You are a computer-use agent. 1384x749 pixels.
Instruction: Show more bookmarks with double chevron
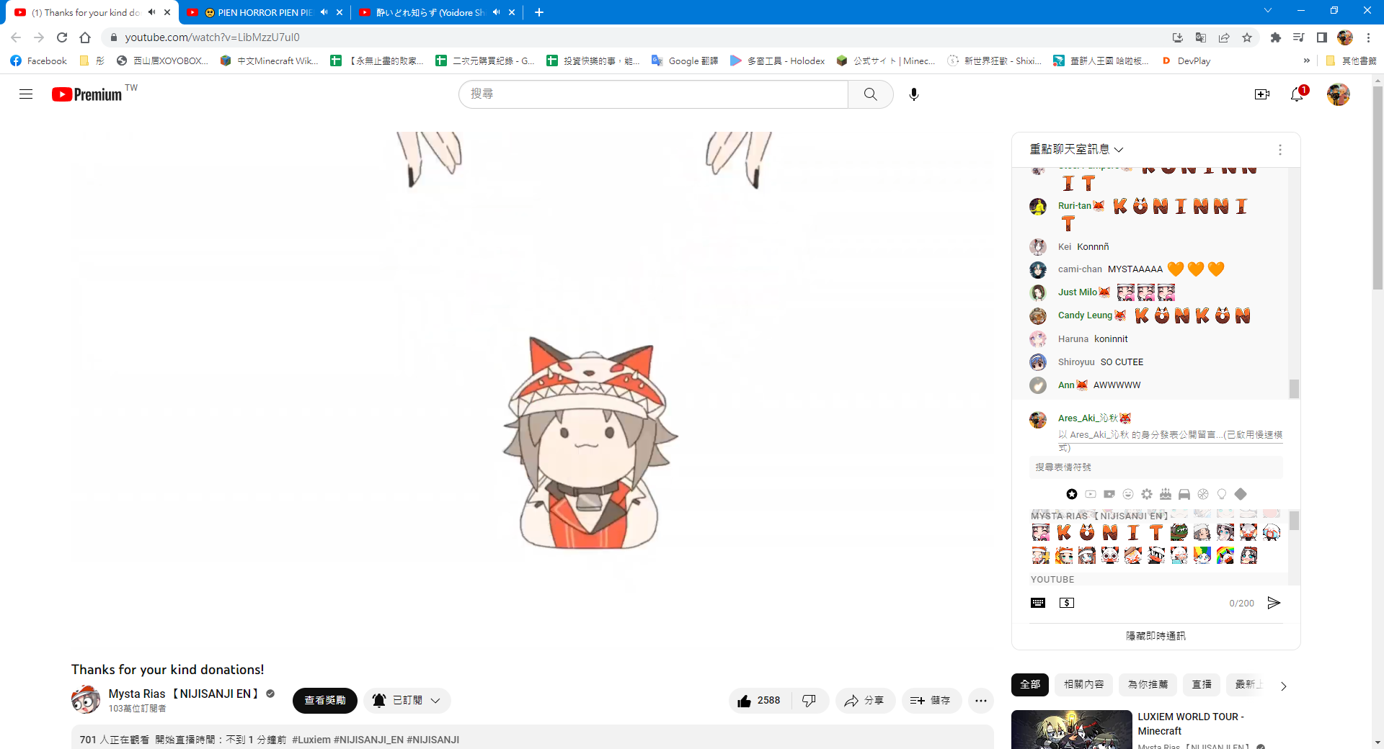(1307, 61)
